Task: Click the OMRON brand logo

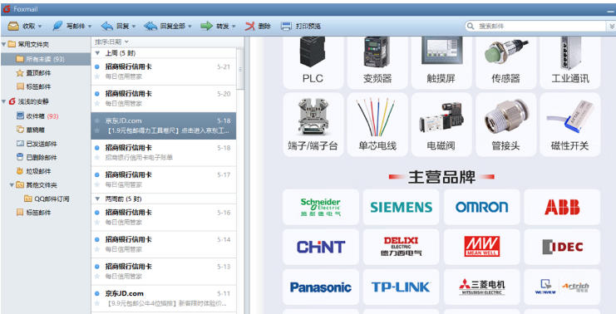Action: click(x=481, y=207)
